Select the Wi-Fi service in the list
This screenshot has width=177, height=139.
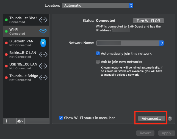22,31
